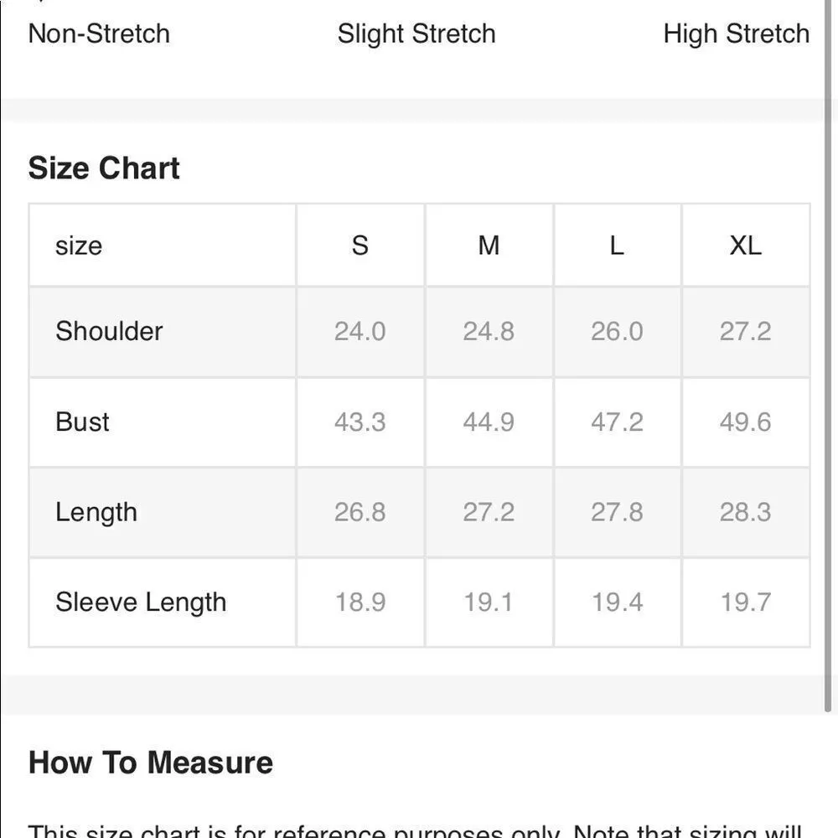The width and height of the screenshot is (838, 838).
Task: Click the Shoulder row label
Action: click(x=109, y=331)
